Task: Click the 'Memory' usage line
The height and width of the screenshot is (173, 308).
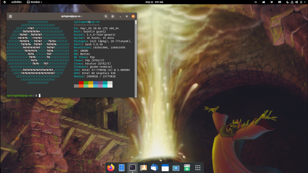Action: pos(95,76)
